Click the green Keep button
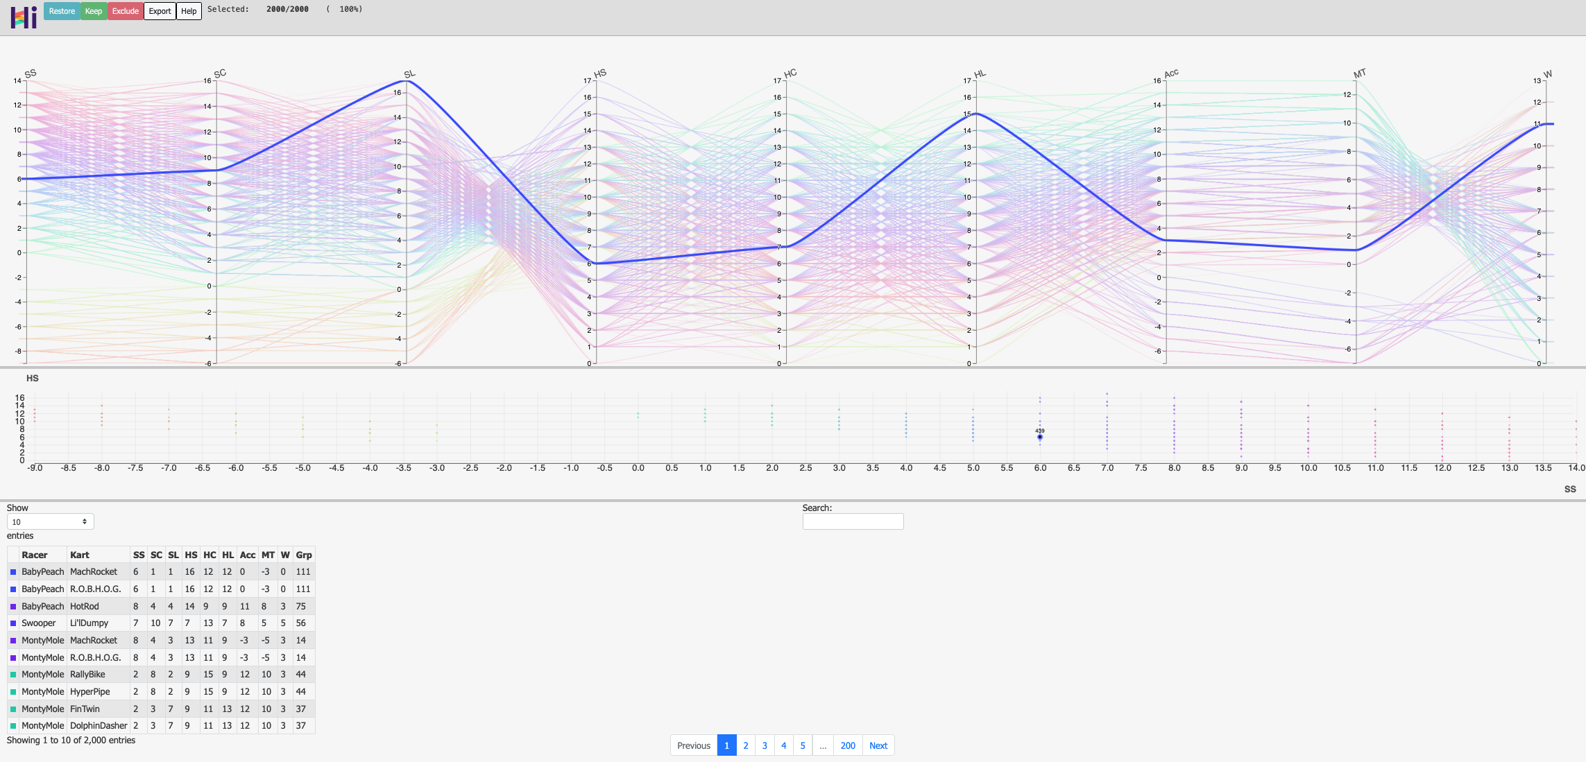The width and height of the screenshot is (1586, 762). [94, 11]
